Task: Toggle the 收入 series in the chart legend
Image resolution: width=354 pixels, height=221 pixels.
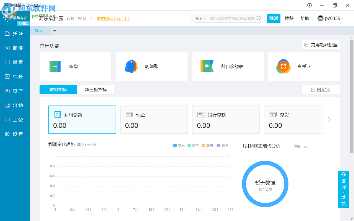Action: click(x=179, y=145)
